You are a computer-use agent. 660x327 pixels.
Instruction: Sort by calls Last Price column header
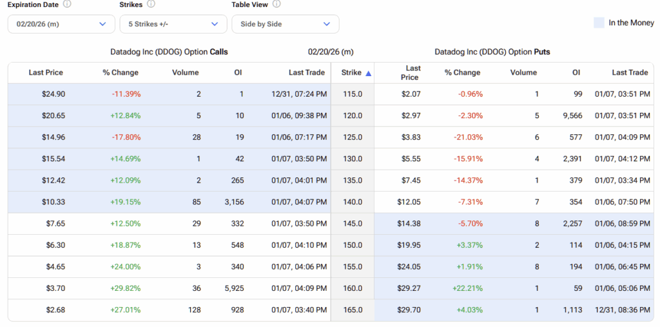[x=46, y=73]
